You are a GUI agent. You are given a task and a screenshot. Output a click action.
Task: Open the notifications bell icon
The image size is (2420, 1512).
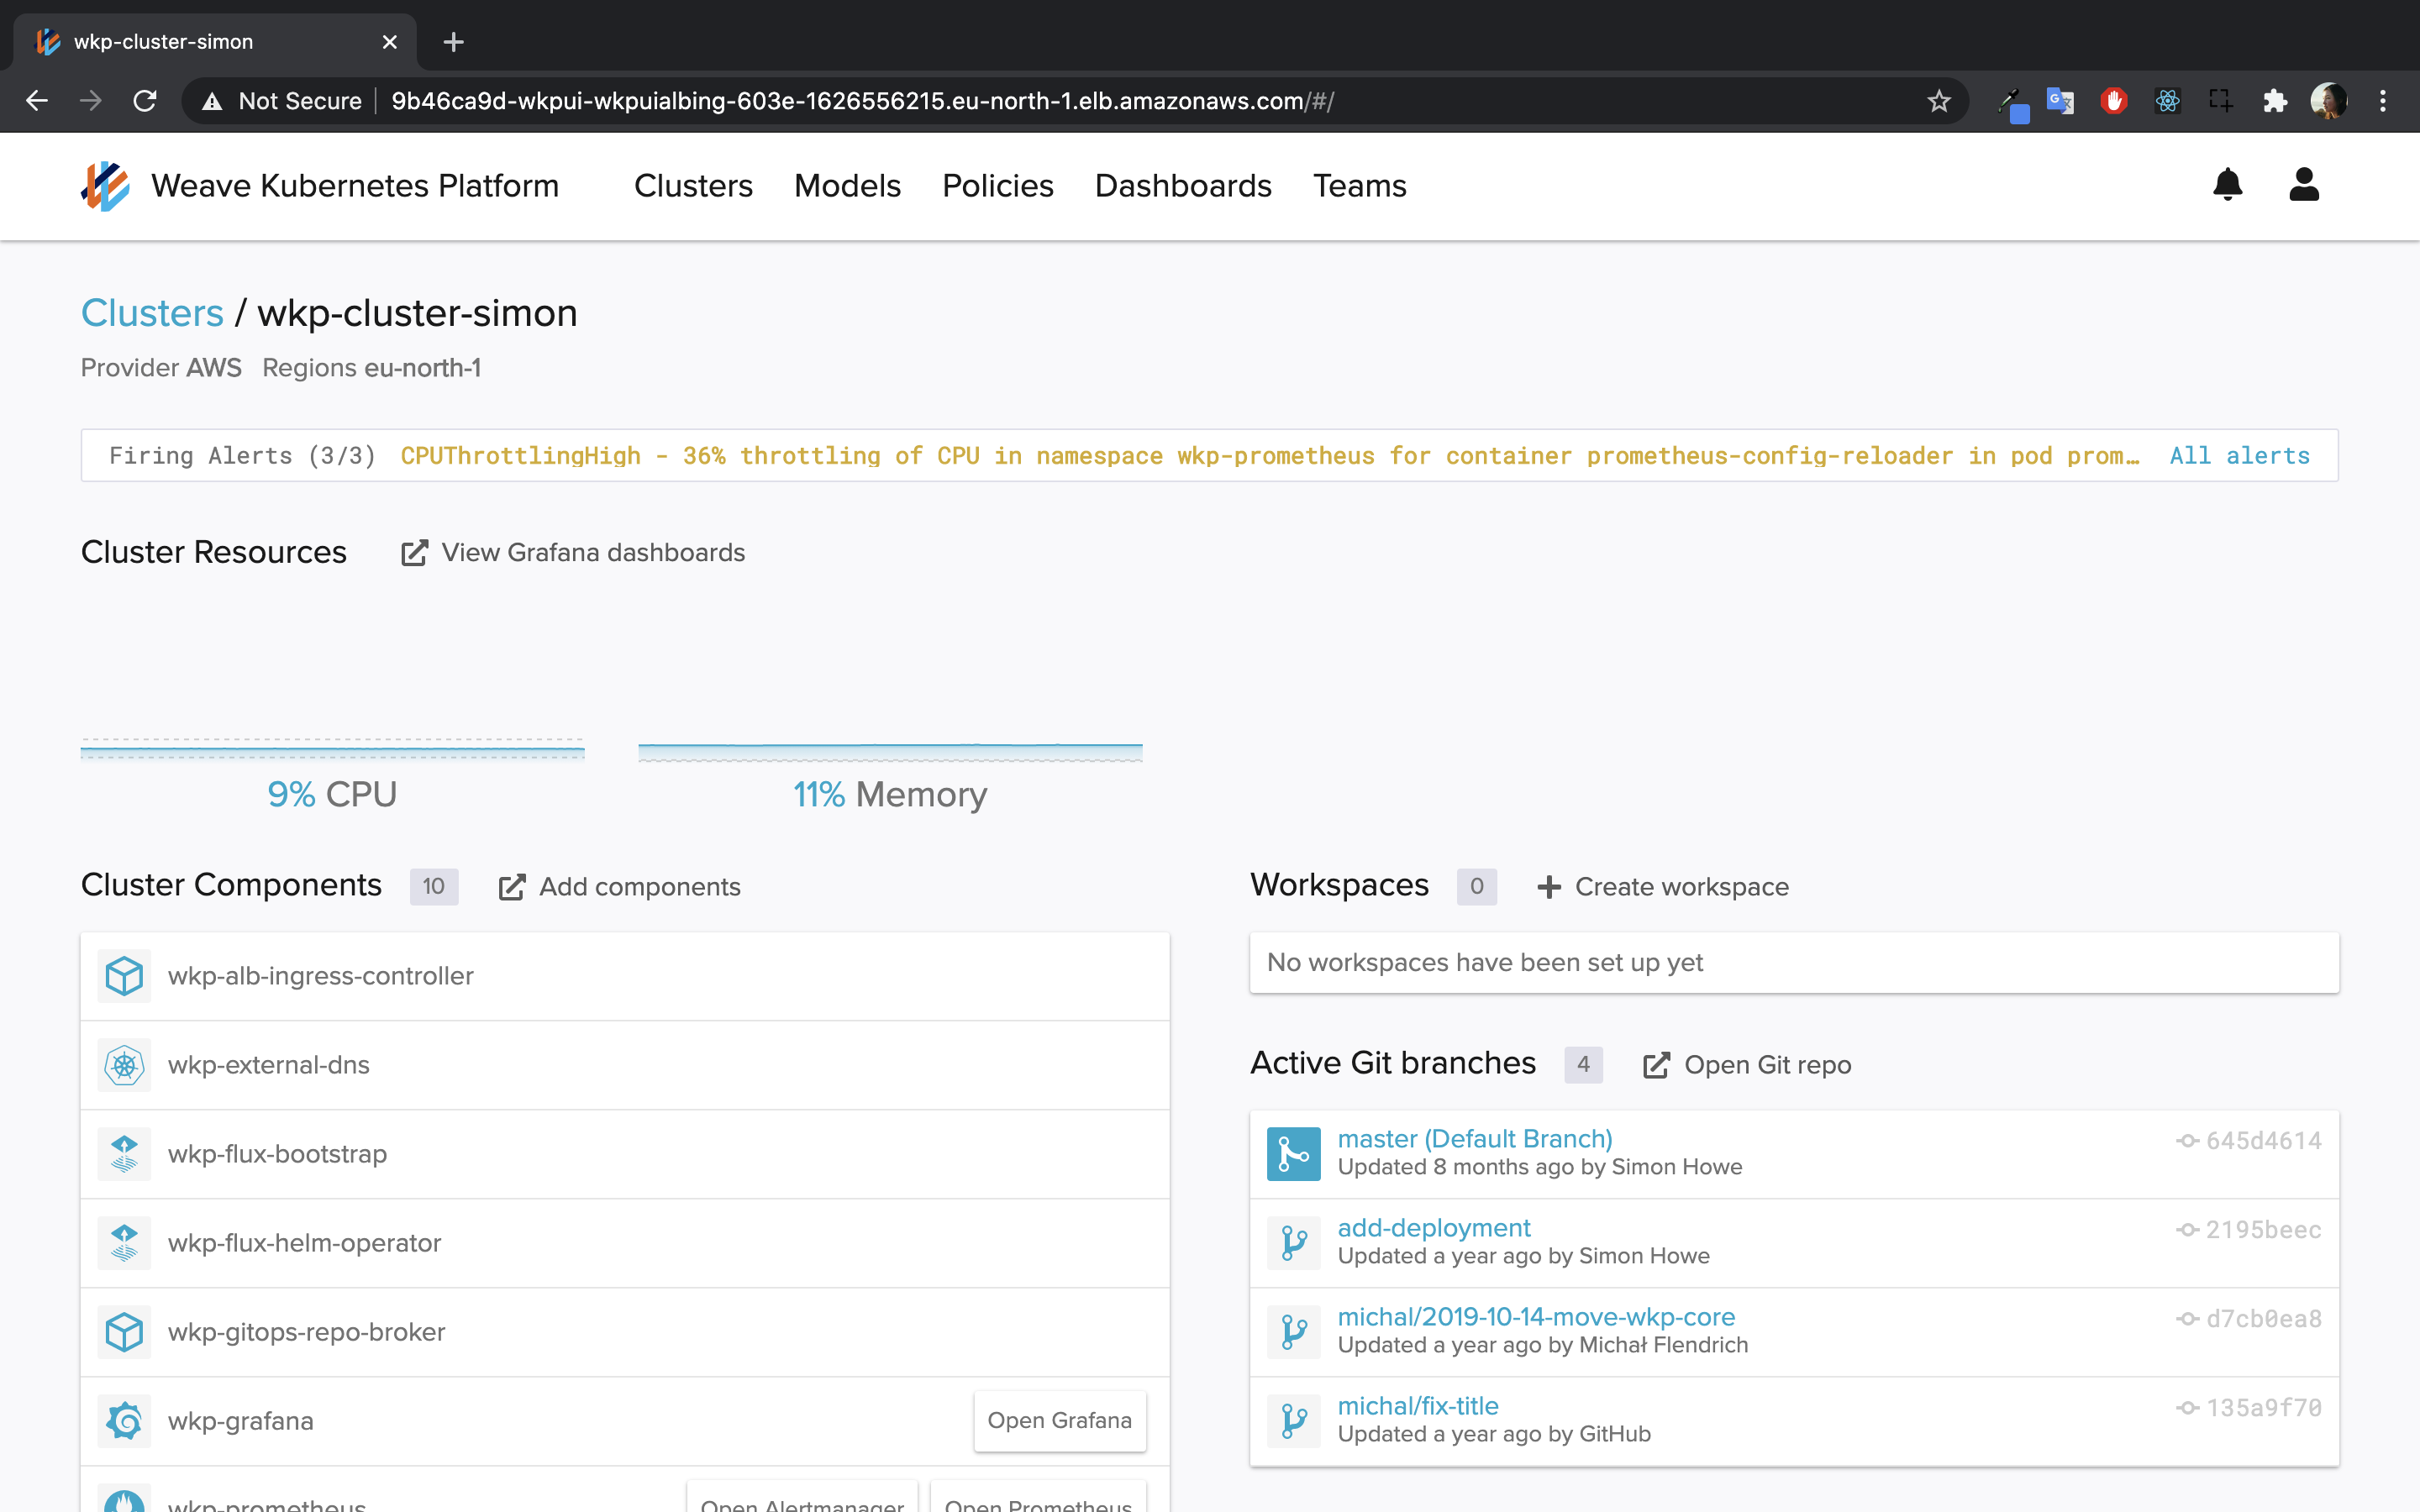pos(2227,185)
